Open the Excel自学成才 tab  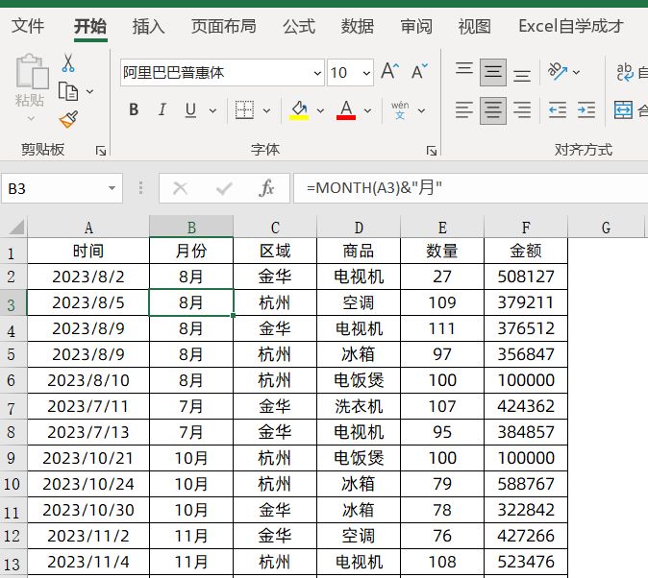tap(571, 26)
